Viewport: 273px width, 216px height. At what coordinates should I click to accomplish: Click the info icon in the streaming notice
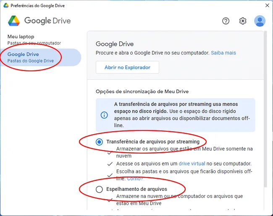(104, 115)
